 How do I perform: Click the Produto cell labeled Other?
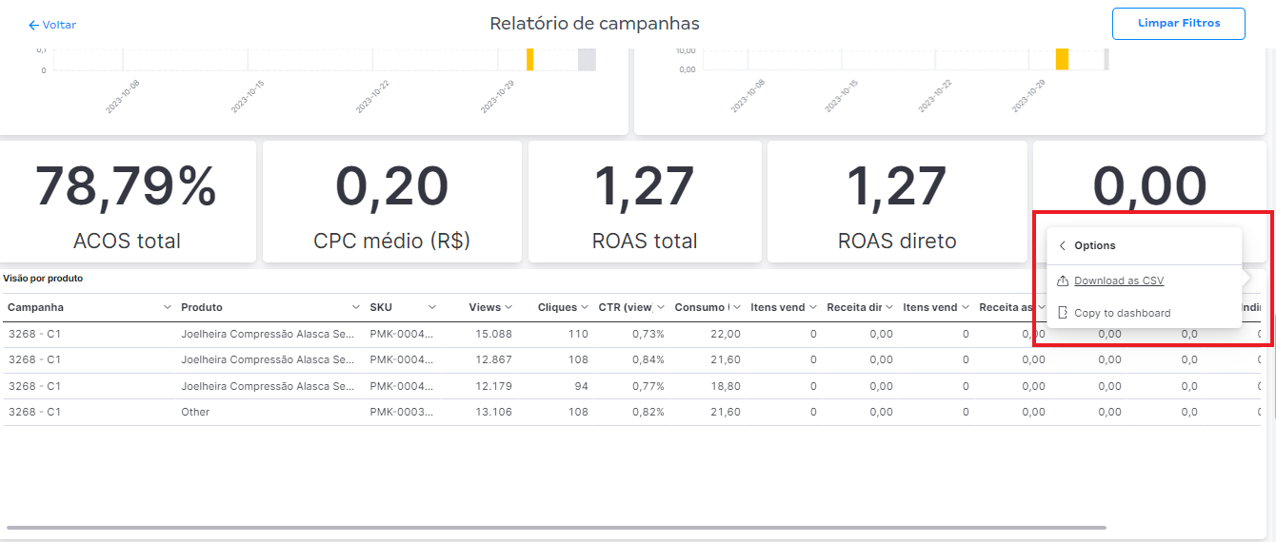pyautogui.click(x=195, y=412)
